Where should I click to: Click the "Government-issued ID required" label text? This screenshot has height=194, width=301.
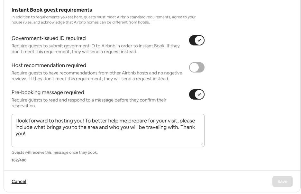(49, 38)
